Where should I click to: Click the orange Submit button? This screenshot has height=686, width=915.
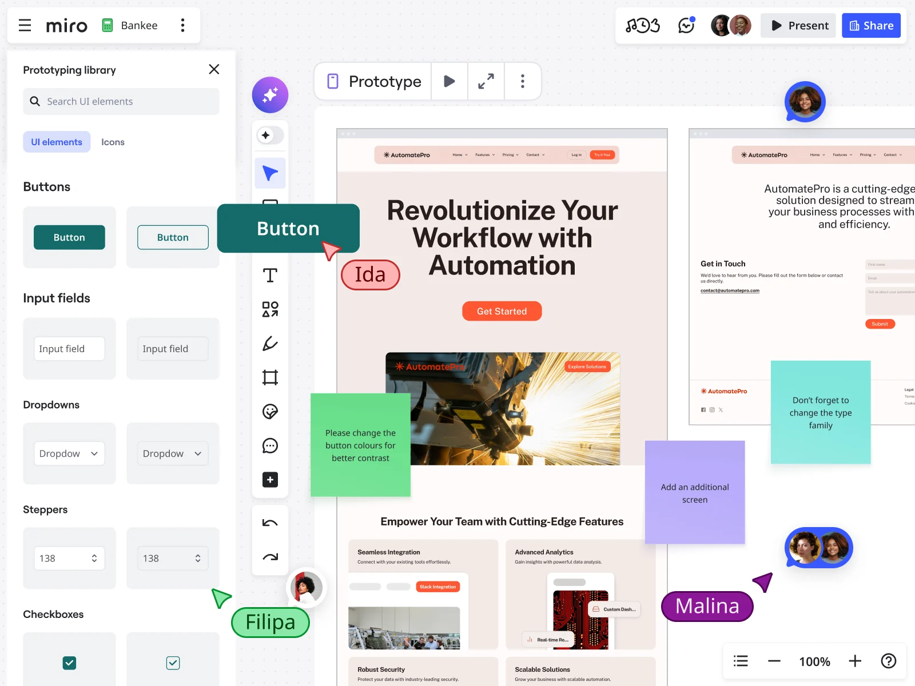(880, 324)
